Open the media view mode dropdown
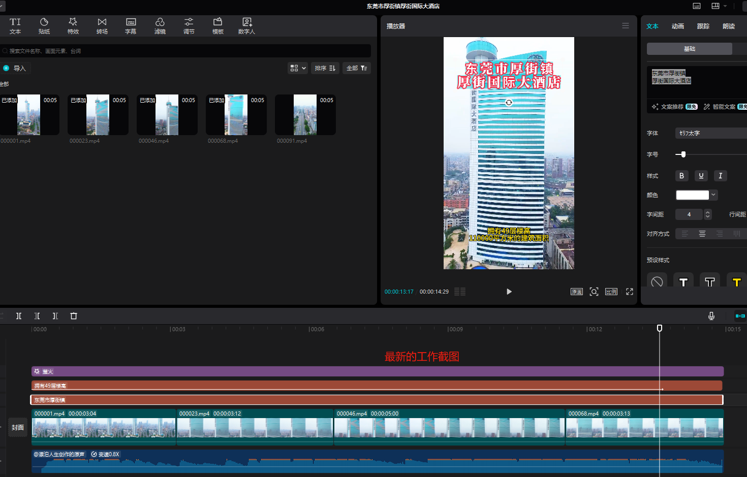This screenshot has width=747, height=477. pos(298,68)
